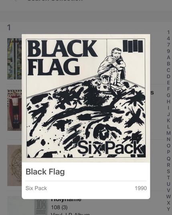172x215 pixels.
Task: Tap the red-caped figure album thumbnail
Action: (x=14, y=110)
